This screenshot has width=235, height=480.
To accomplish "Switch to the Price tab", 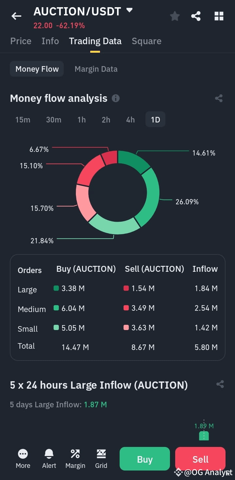I will (x=21, y=41).
